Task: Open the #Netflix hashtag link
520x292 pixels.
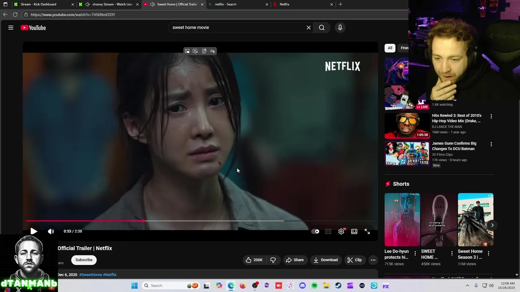Action: (x=110, y=275)
